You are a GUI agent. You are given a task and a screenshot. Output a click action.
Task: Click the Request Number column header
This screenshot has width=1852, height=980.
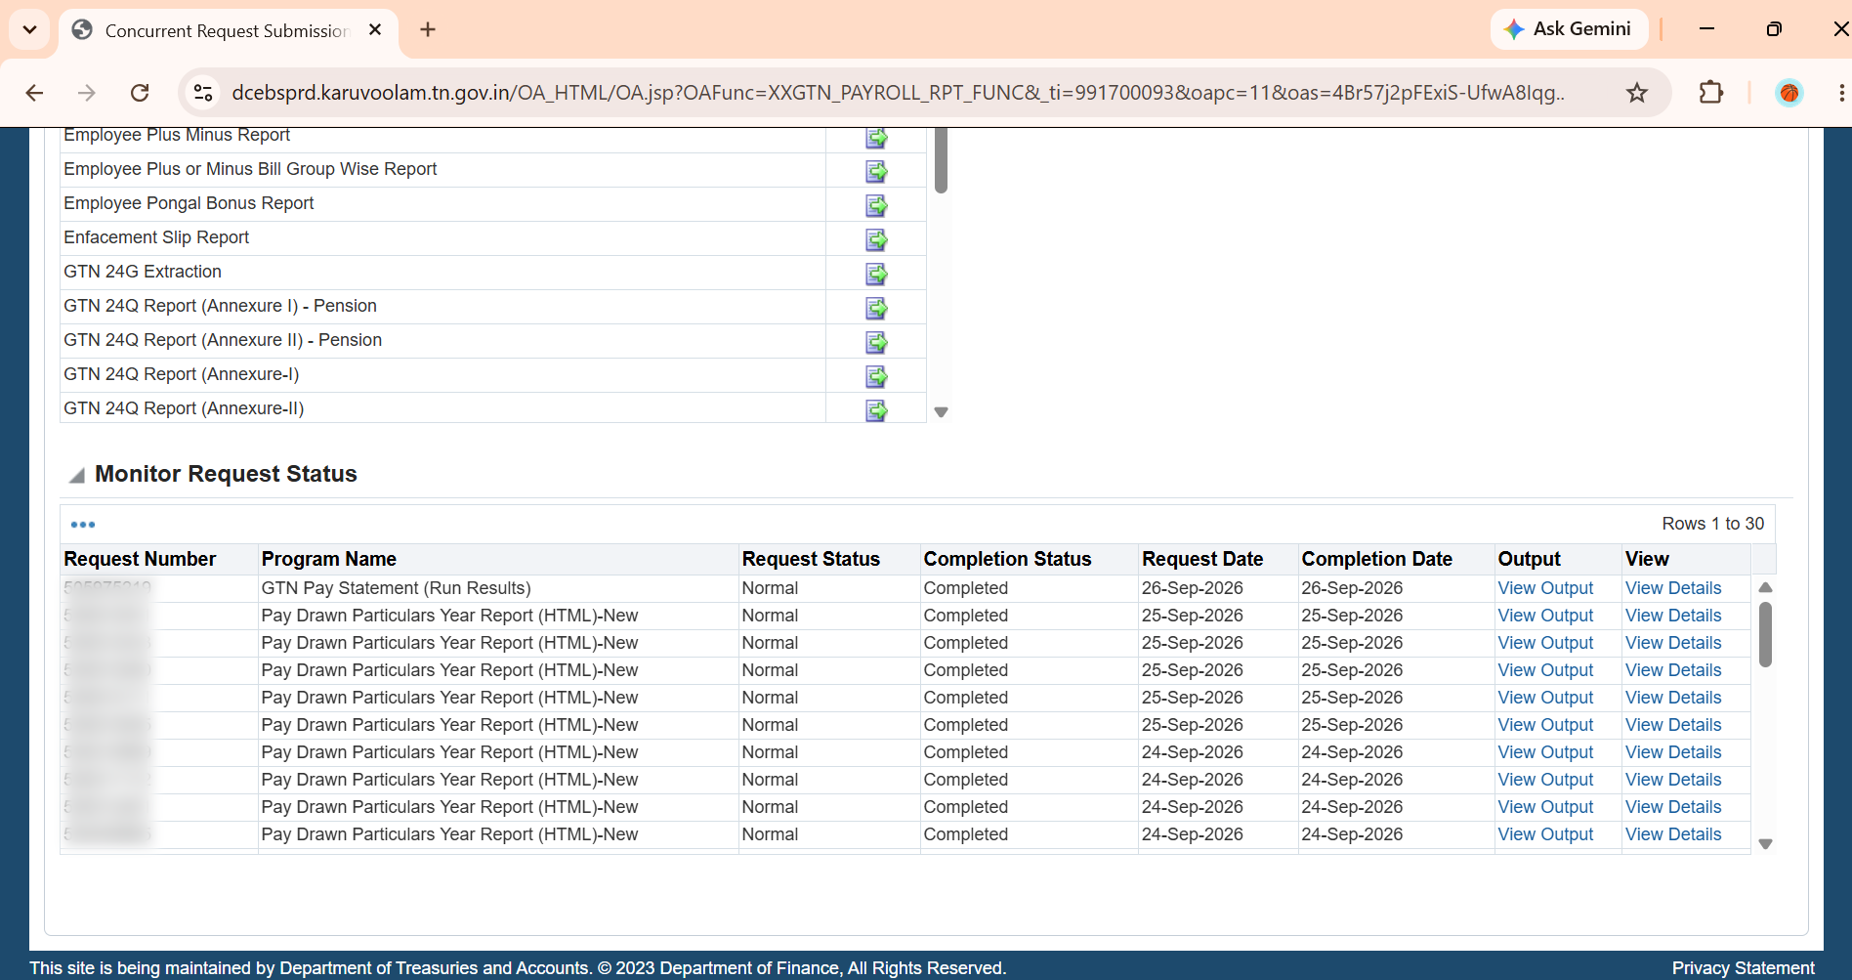[x=140, y=559]
